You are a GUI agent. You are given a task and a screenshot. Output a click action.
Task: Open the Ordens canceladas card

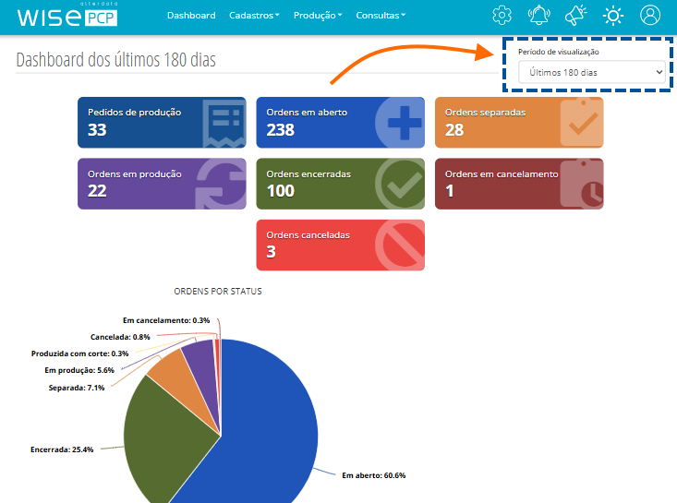tap(340, 245)
